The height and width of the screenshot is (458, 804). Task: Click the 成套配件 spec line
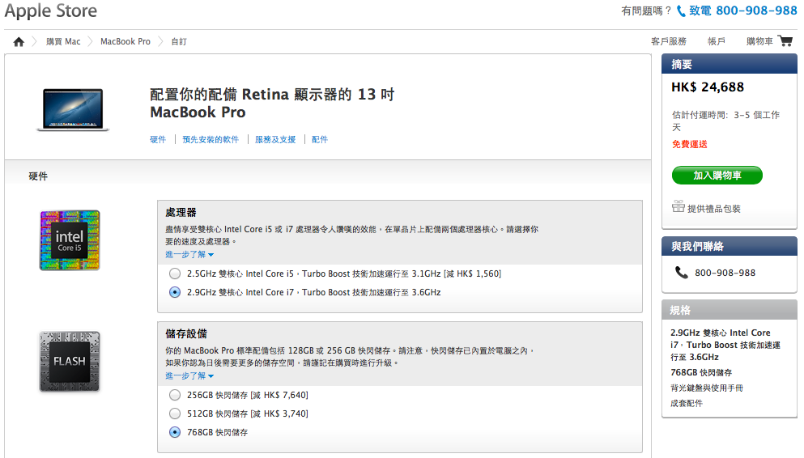(687, 403)
